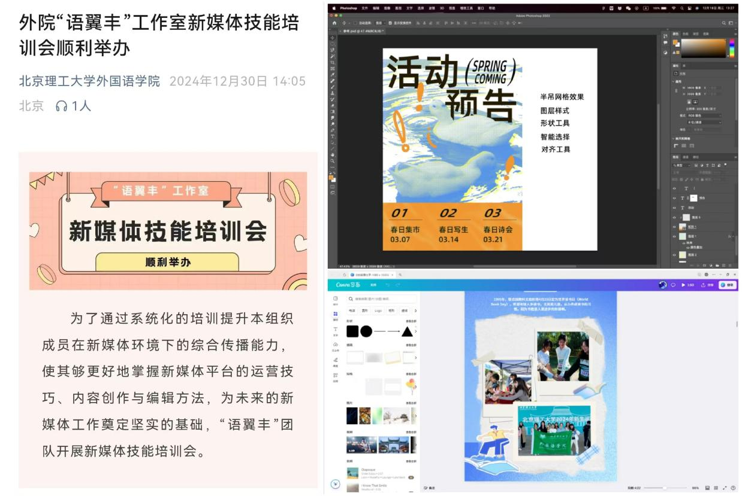Open Canva's 上传 uploads sidebar icon
This screenshot has height=496, width=742.
click(335, 345)
